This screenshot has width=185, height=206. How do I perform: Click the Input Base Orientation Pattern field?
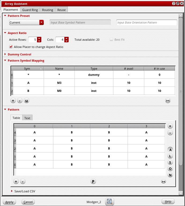pyautogui.click(x=147, y=23)
